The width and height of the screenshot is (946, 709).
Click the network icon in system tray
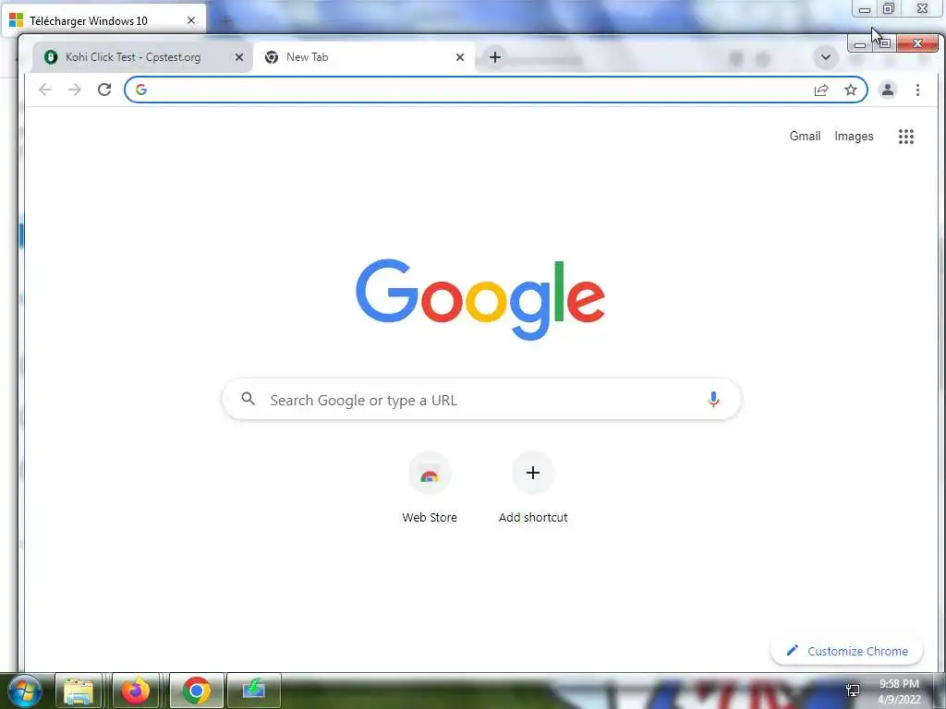(x=853, y=691)
